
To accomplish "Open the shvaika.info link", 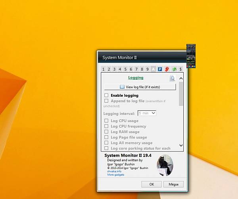I will pyautogui.click(x=114, y=171).
